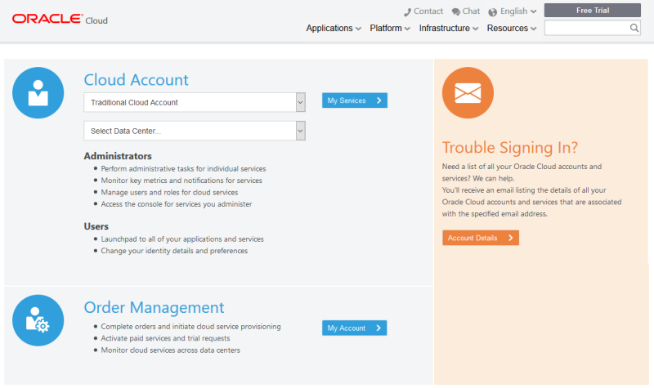The height and width of the screenshot is (388, 654).
Task: Click the phone icon beside Contact
Action: 407,12
